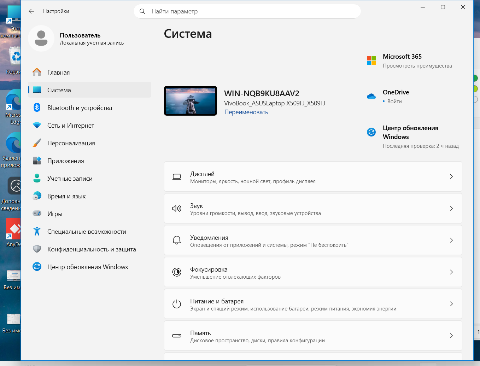
Task: Go to Приложения in the sidebar
Action: pos(65,161)
